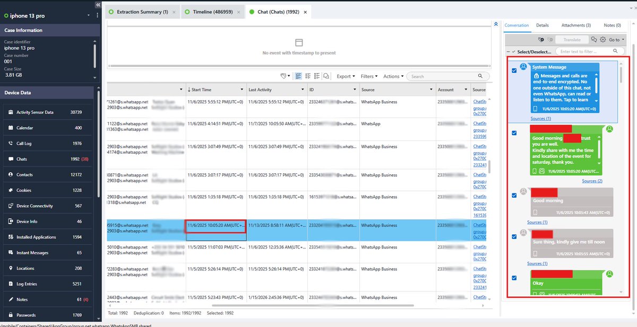Open the Start Time column filter arrow
637x327 pixels.
[242, 90]
